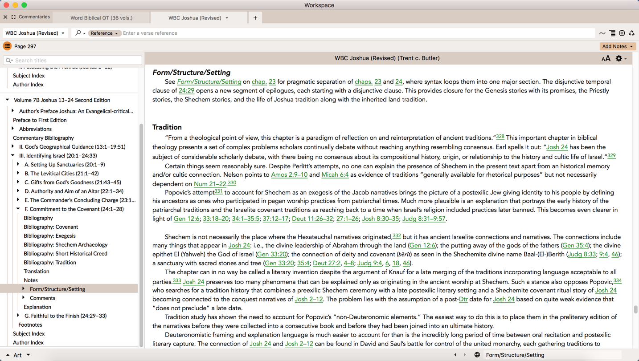Viewport: 639px width, 361px height.
Task: Select the Commentaries panel label
Action: click(34, 17)
